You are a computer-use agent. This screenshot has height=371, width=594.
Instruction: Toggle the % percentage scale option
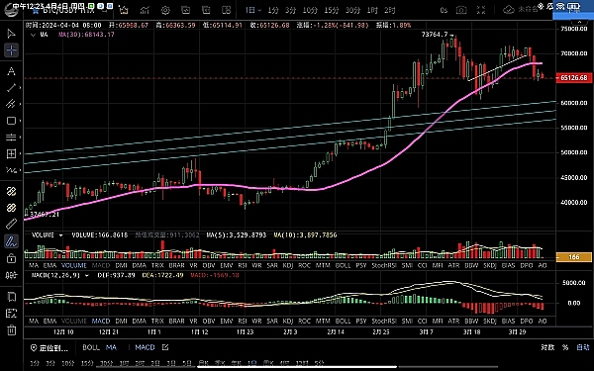565,347
